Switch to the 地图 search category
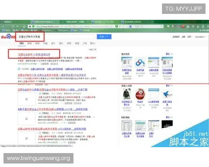The width and height of the screenshot is (209, 167). pyautogui.click(x=77, y=43)
